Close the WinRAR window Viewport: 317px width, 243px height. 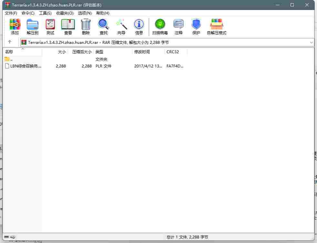click(x=307, y=5)
